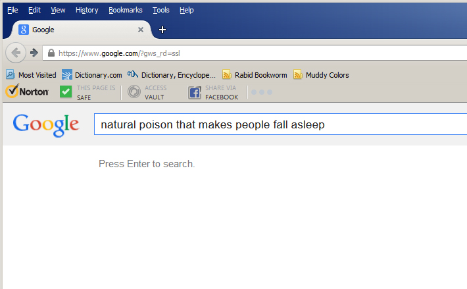Click Share via Facebook icon

pyautogui.click(x=195, y=92)
